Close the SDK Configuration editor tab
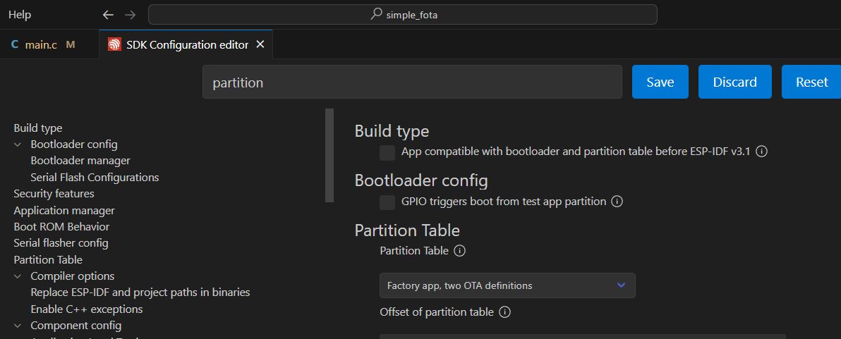Viewport: 841px width, 339px height. pyautogui.click(x=260, y=44)
